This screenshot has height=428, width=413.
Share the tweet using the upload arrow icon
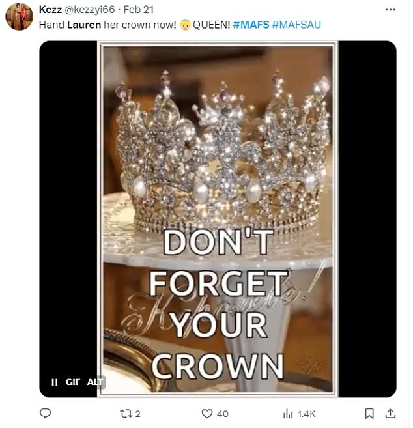tap(390, 413)
